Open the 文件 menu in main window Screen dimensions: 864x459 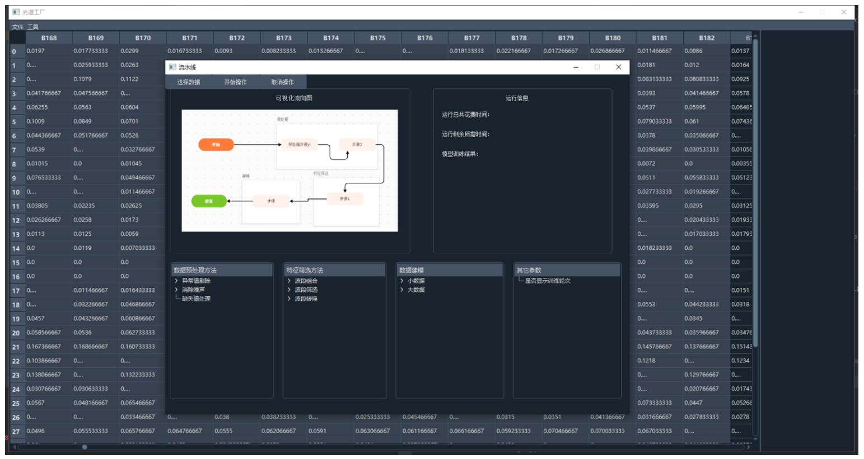point(17,27)
